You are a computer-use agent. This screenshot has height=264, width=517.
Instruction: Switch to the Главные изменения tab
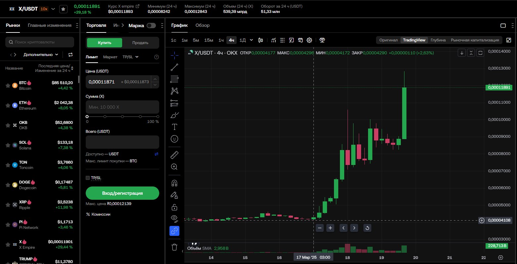(x=50, y=25)
